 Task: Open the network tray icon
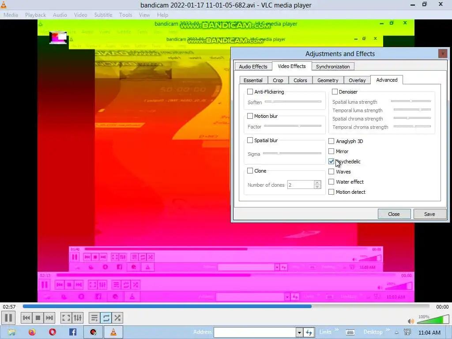point(407,332)
